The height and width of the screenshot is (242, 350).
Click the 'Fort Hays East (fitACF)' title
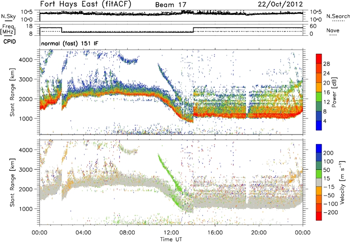point(85,4)
